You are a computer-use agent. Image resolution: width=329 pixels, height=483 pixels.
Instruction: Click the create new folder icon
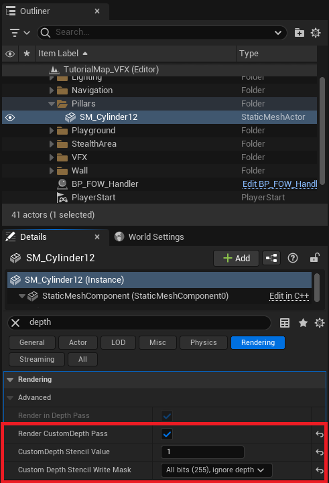tap(299, 32)
